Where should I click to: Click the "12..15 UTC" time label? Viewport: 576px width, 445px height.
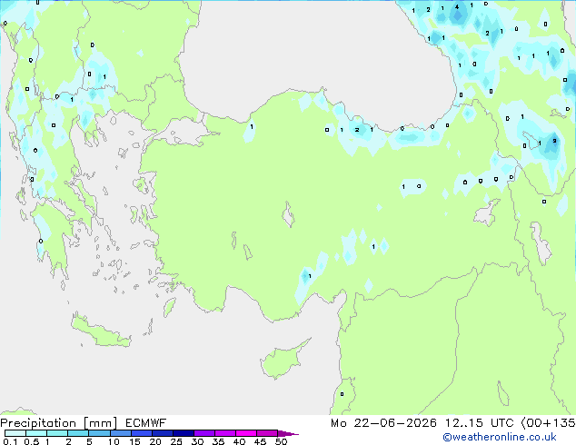pos(479,423)
